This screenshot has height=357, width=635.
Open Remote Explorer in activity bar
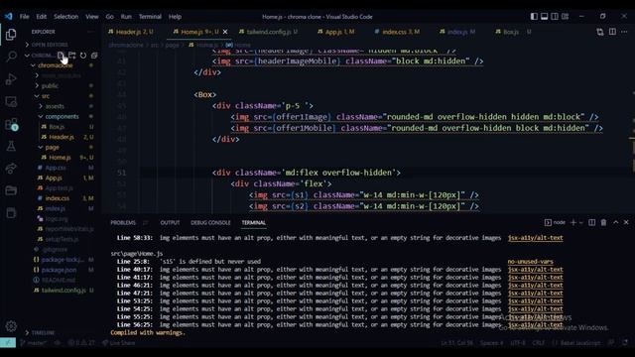11,101
